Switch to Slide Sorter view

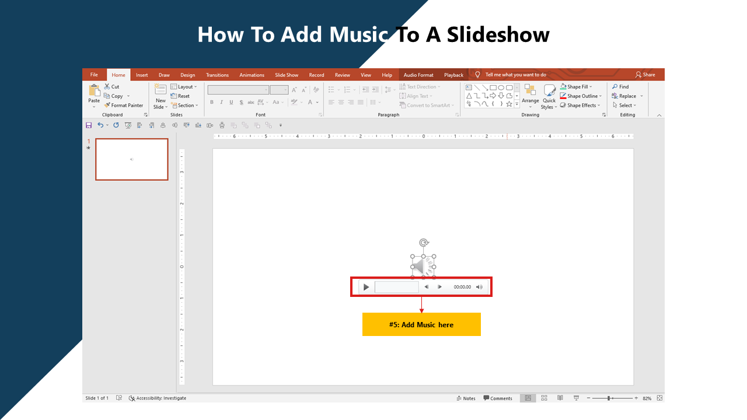pyautogui.click(x=544, y=398)
